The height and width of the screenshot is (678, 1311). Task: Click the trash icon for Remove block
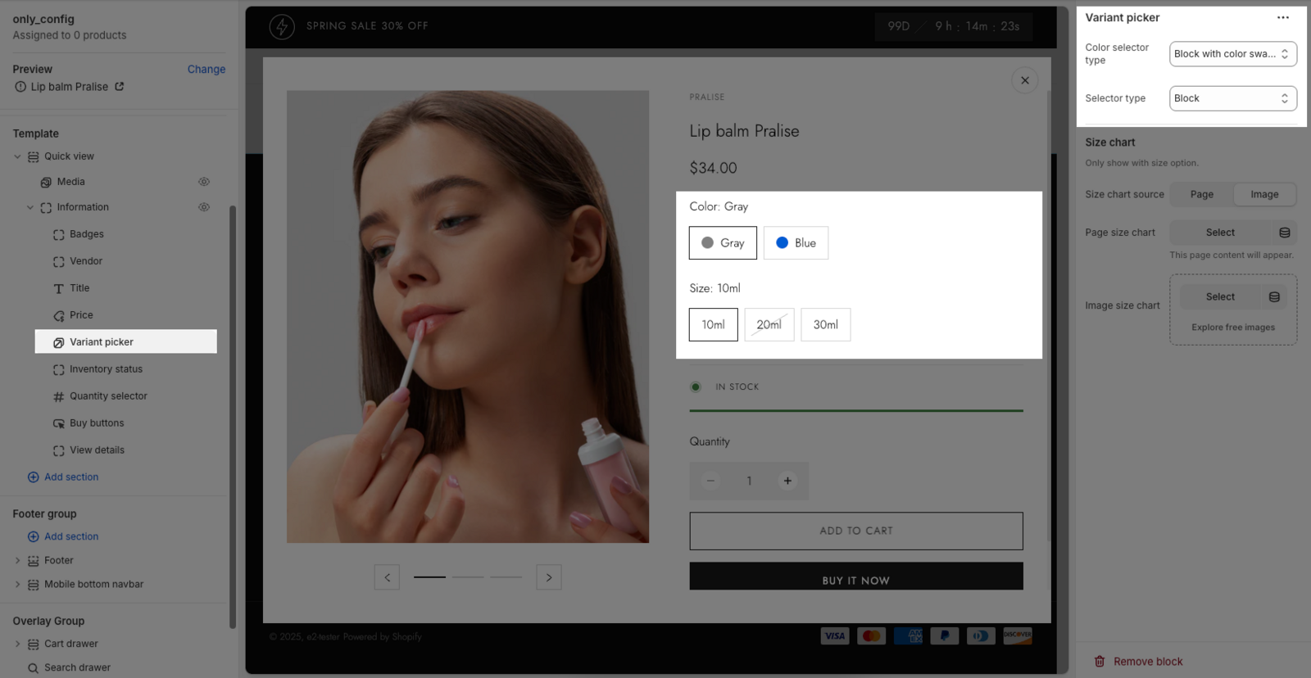coord(1100,662)
